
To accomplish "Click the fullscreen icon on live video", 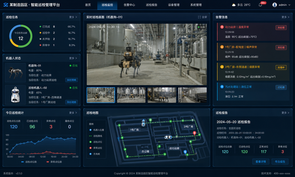I will [199, 17].
